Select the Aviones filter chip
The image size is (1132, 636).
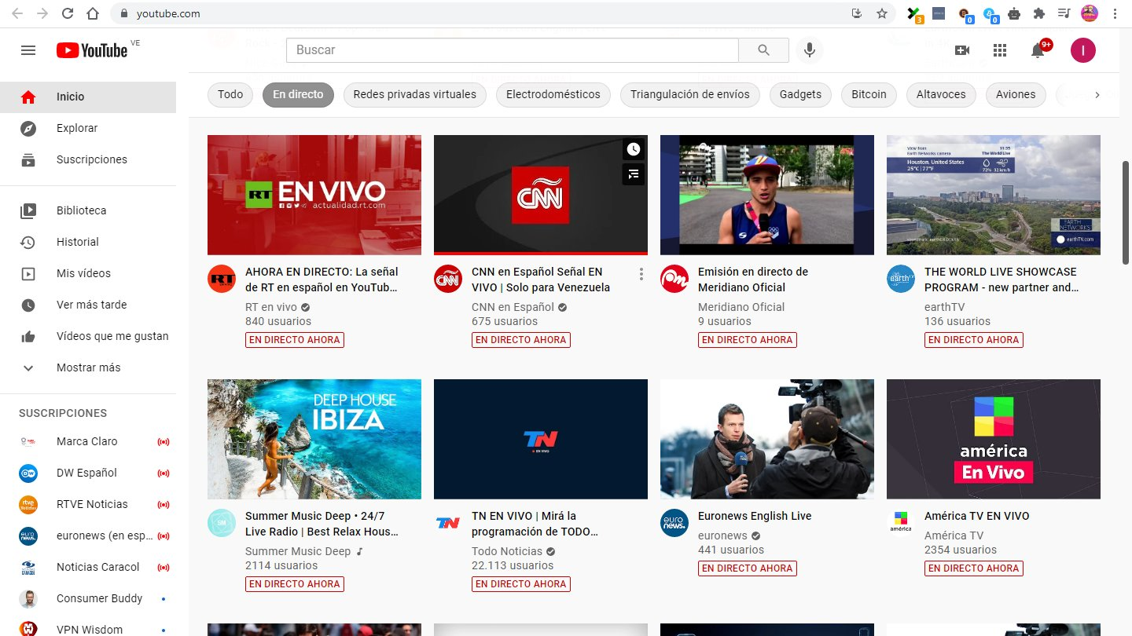1016,95
